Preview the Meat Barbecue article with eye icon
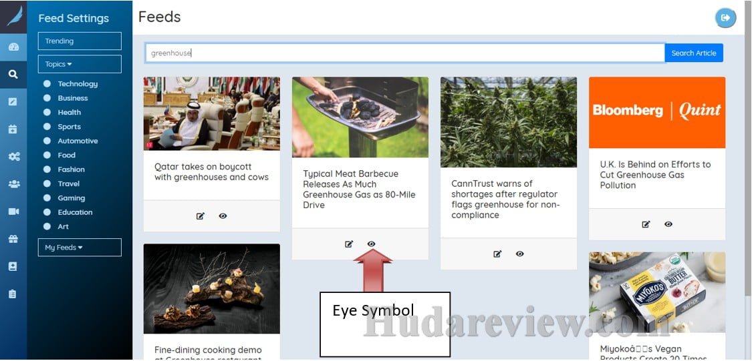Screen dimensions: 752x361 click(x=371, y=244)
